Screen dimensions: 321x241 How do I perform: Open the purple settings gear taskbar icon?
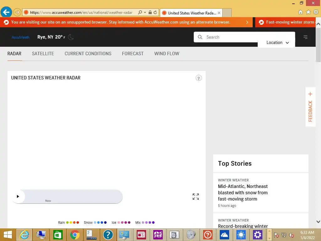[x=258, y=235]
